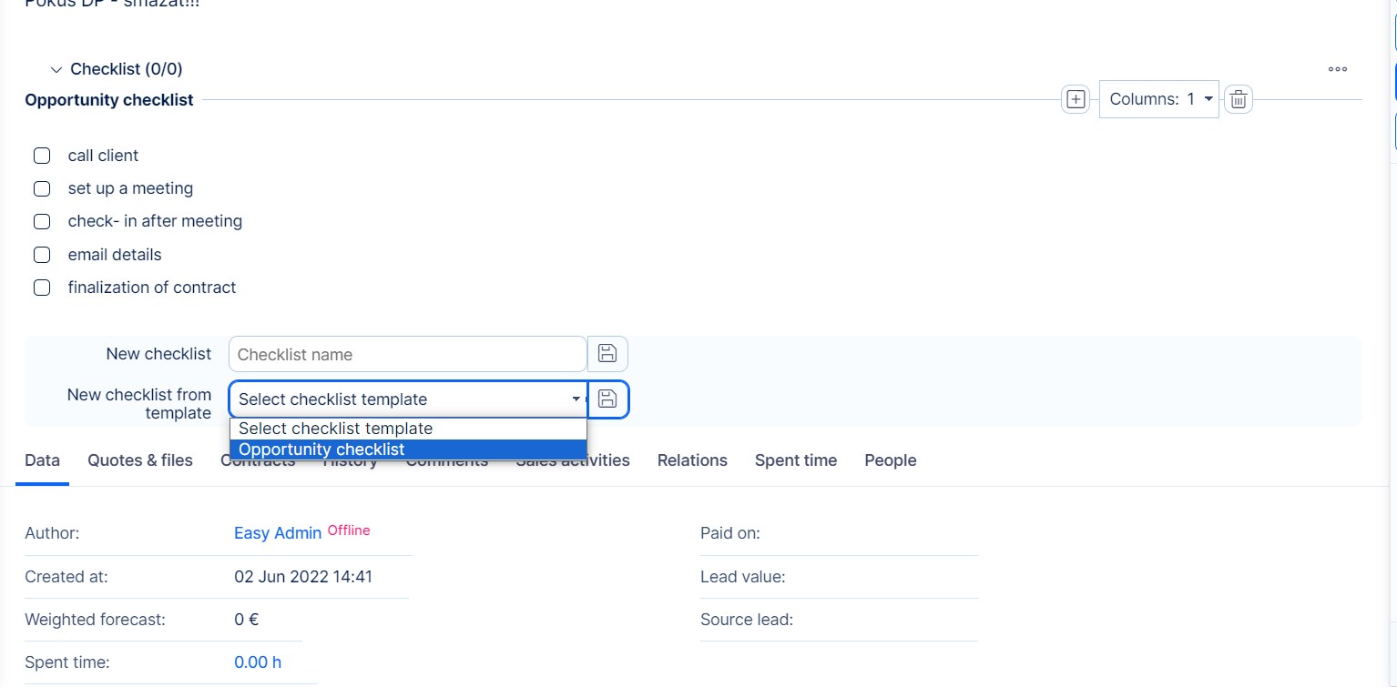Click the 0.00 h spent time link

tap(258, 662)
